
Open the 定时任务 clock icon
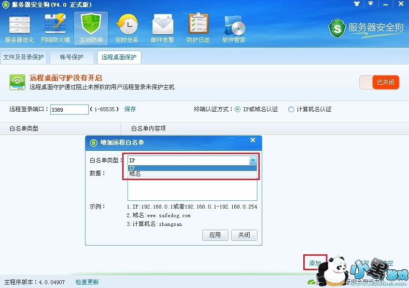pyautogui.click(x=127, y=28)
